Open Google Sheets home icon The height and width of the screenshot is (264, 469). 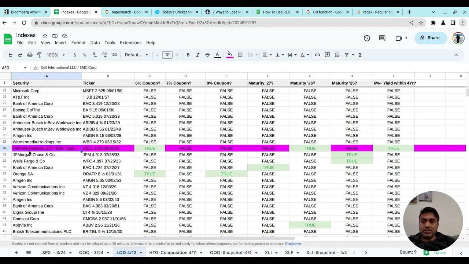pyautogui.click(x=8, y=38)
